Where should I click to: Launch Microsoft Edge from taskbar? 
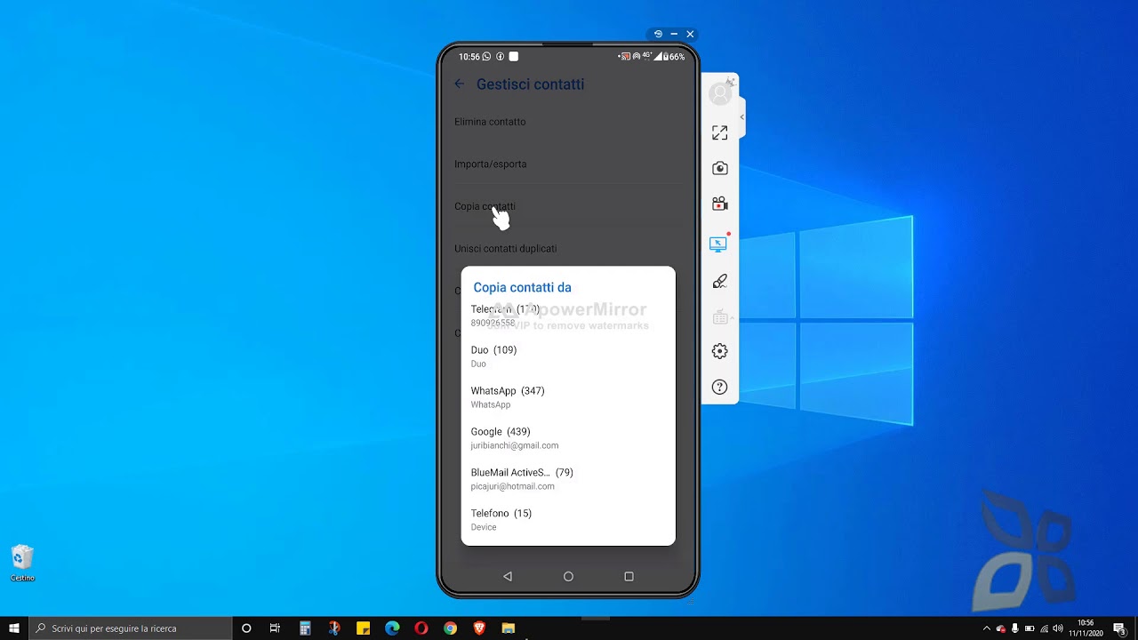pos(392,628)
